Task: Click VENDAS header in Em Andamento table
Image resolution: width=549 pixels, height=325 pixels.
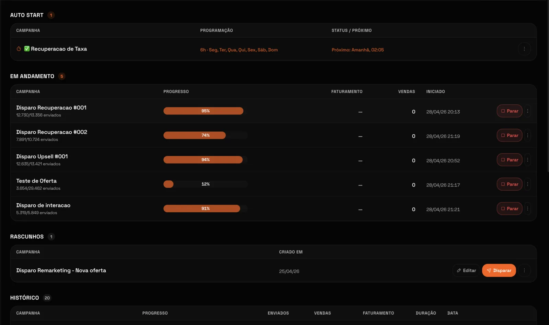Action: pos(407,91)
